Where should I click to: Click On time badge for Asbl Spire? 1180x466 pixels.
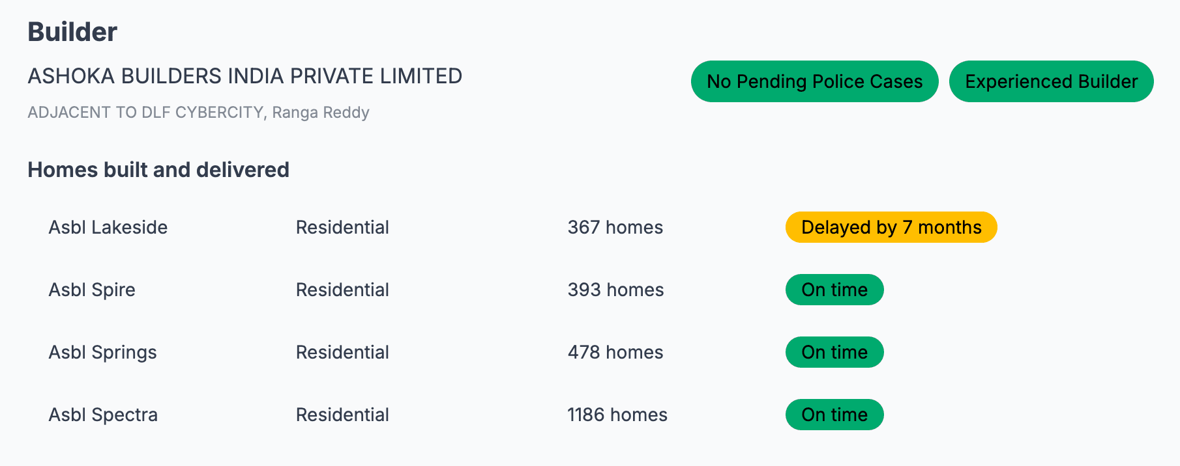point(834,290)
